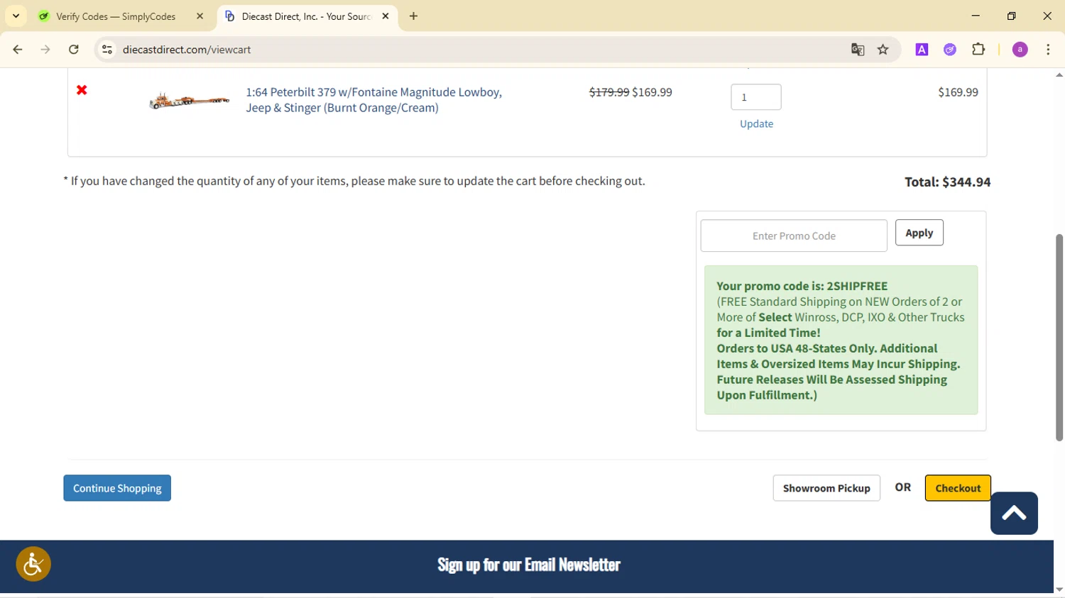1065x598 pixels.
Task: Switch to the Verify Codes SimplyCodes tab
Action: pyautogui.click(x=115, y=16)
